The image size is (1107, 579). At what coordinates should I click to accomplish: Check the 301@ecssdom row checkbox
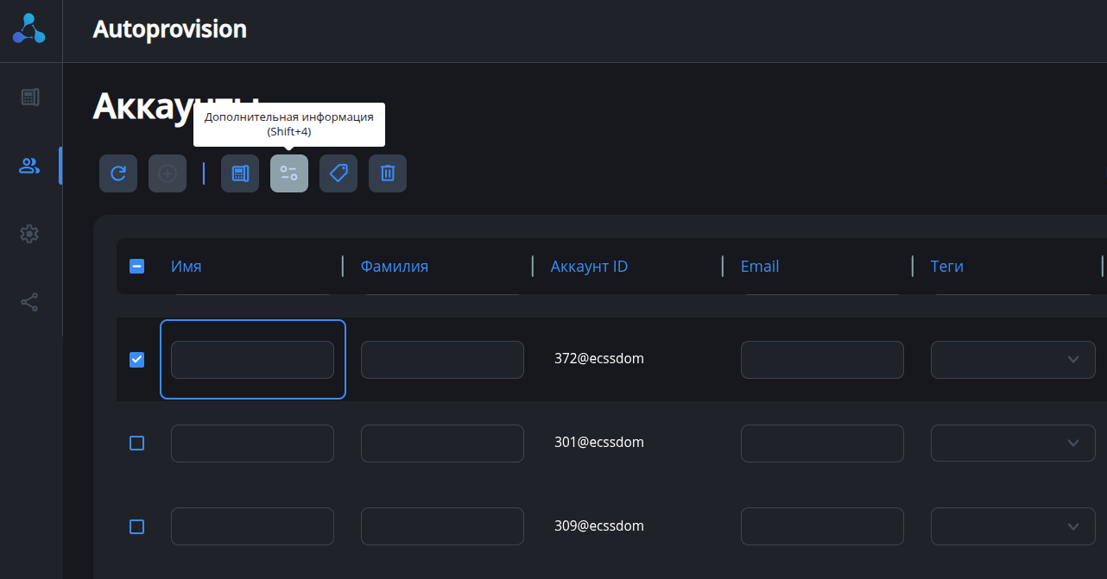[x=136, y=444]
